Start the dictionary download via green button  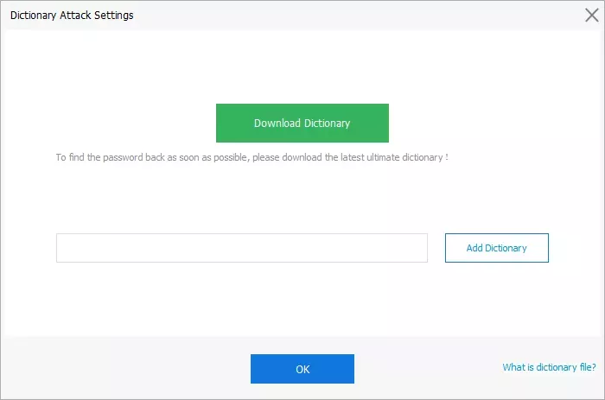click(302, 123)
